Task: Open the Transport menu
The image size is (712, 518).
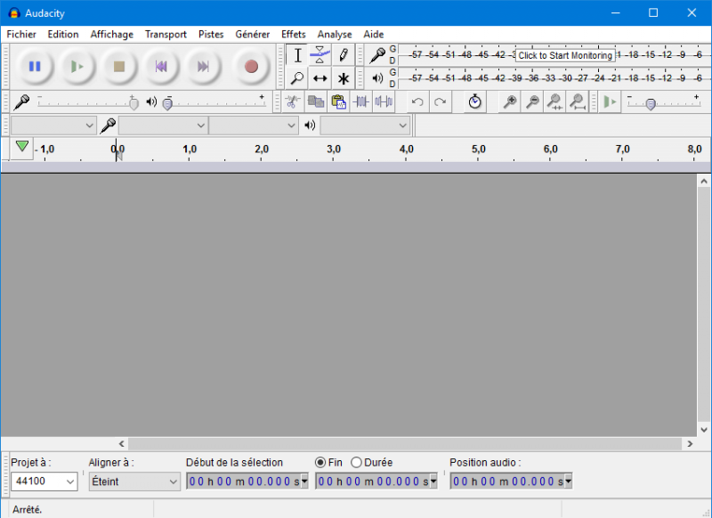Action: tap(166, 35)
